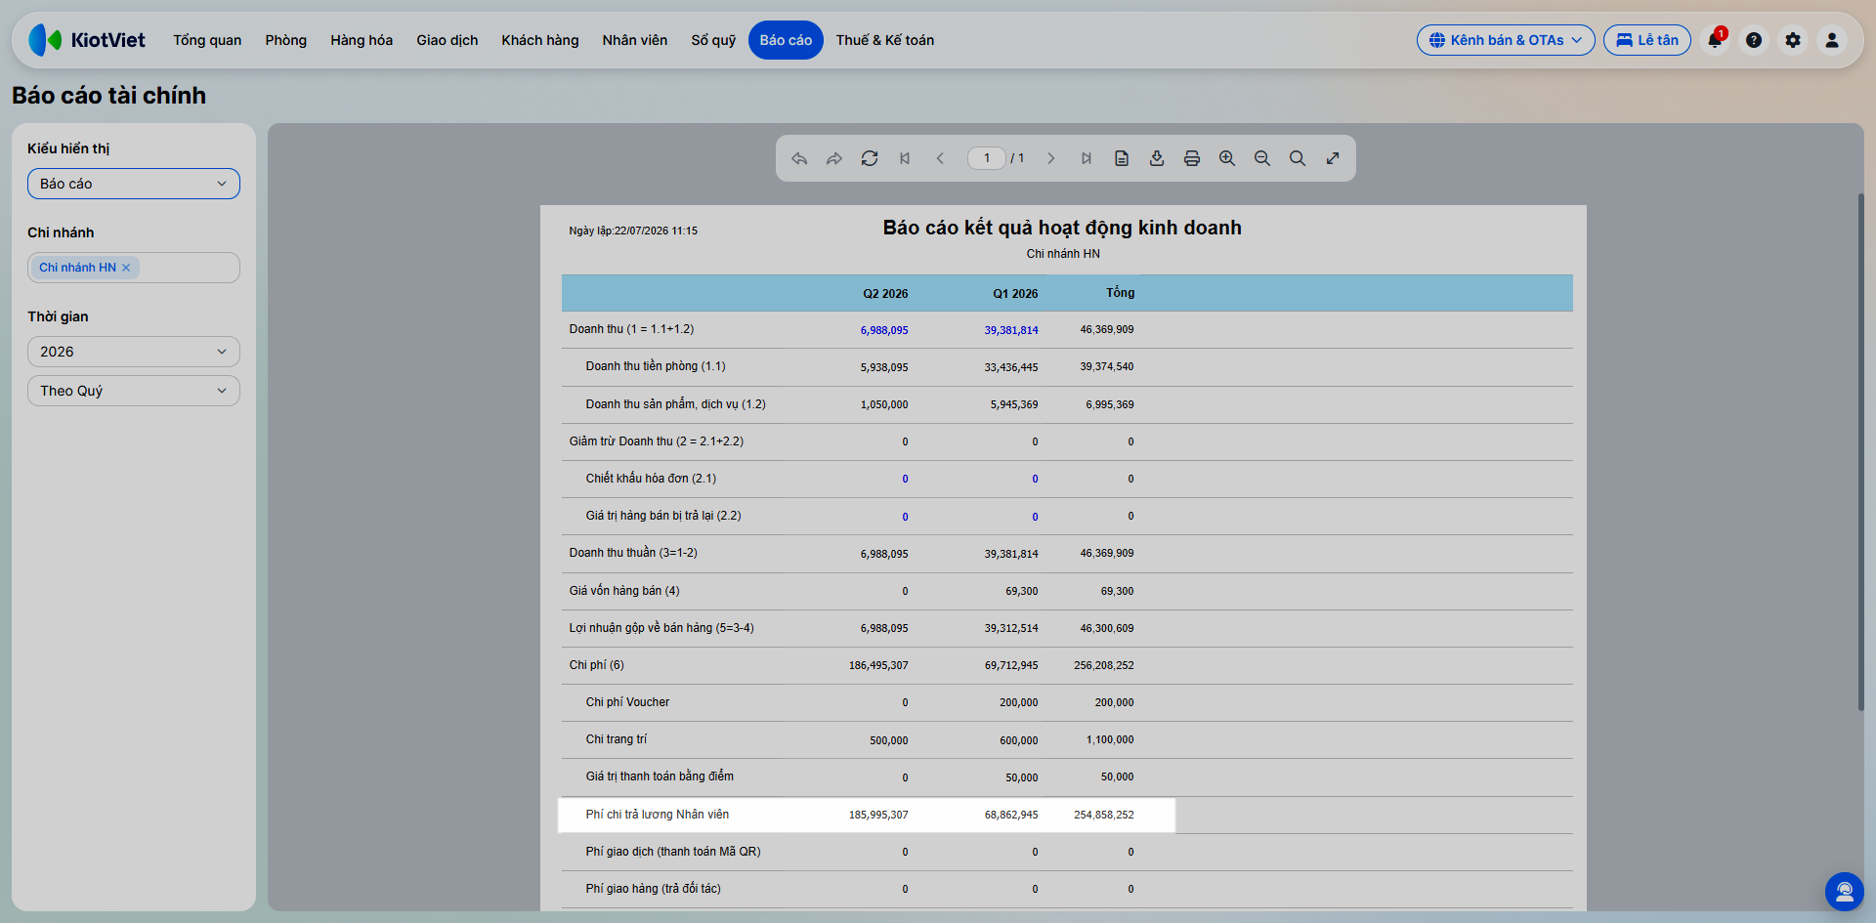Toggle full screen report view

coord(1333,158)
